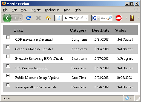Click the Status column header

(x=120, y=30)
